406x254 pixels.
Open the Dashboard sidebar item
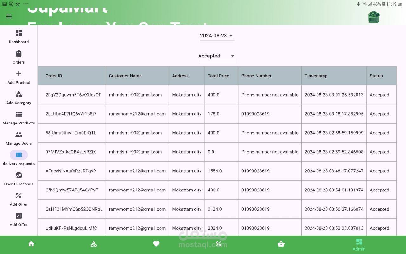[x=19, y=37]
